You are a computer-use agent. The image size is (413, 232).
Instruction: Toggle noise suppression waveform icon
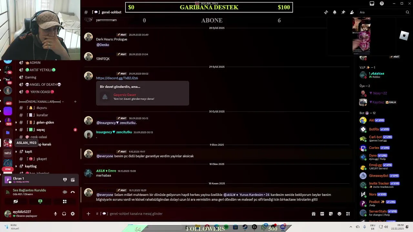tap(65, 192)
